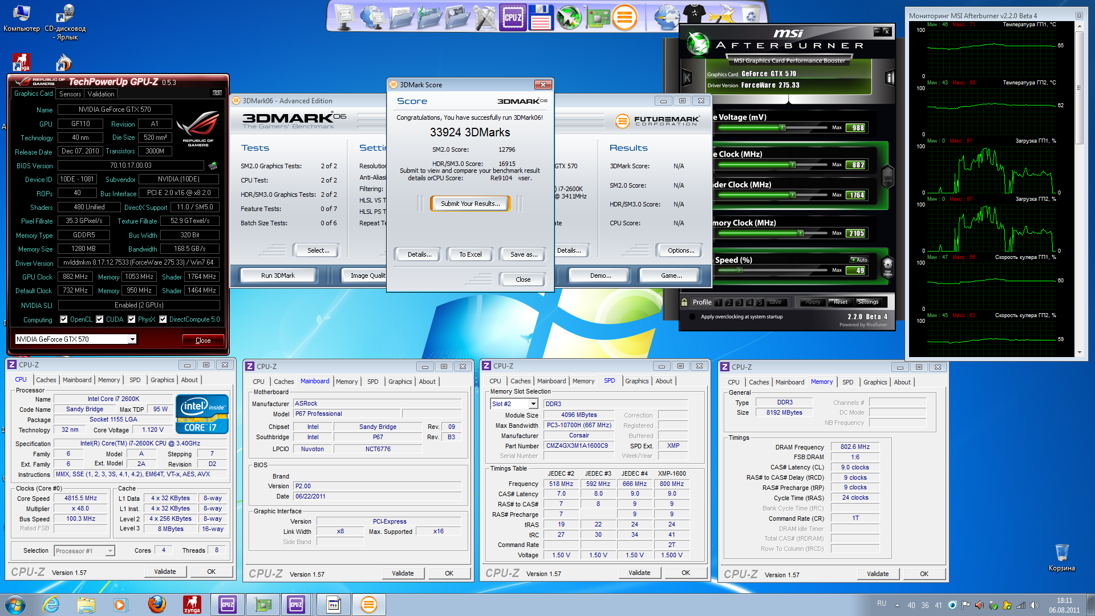Click the 3DMark Options... button
Screen dimensions: 1095x616
click(680, 250)
